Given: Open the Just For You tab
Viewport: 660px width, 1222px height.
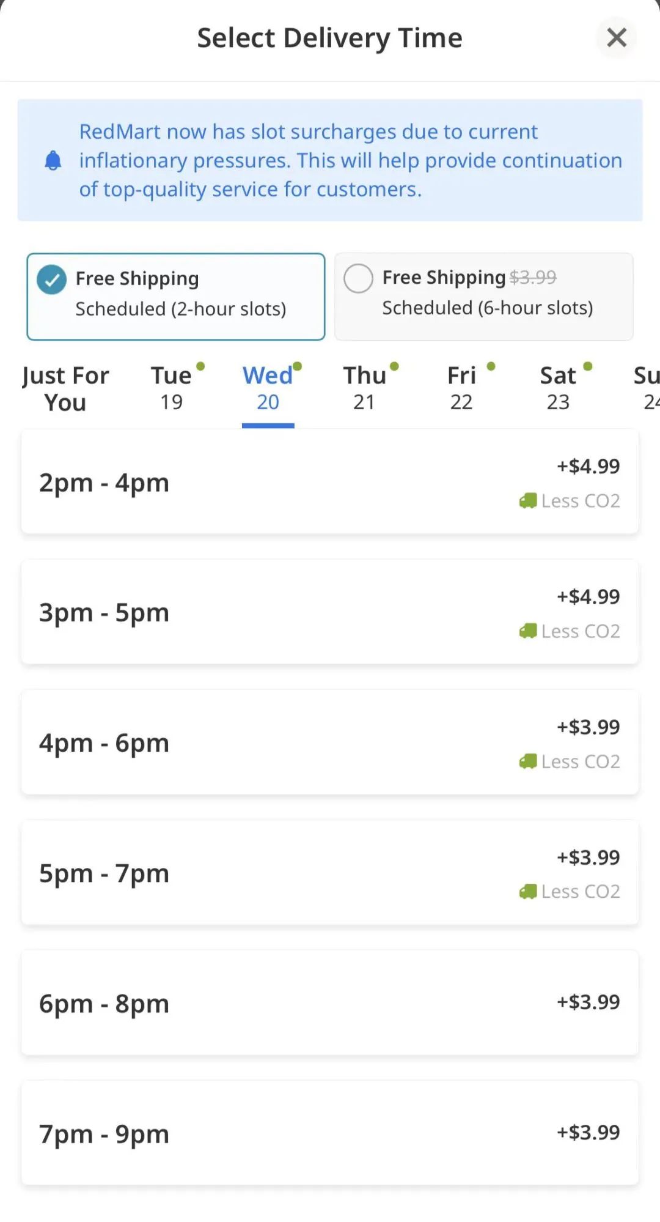Looking at the screenshot, I should pyautogui.click(x=65, y=389).
